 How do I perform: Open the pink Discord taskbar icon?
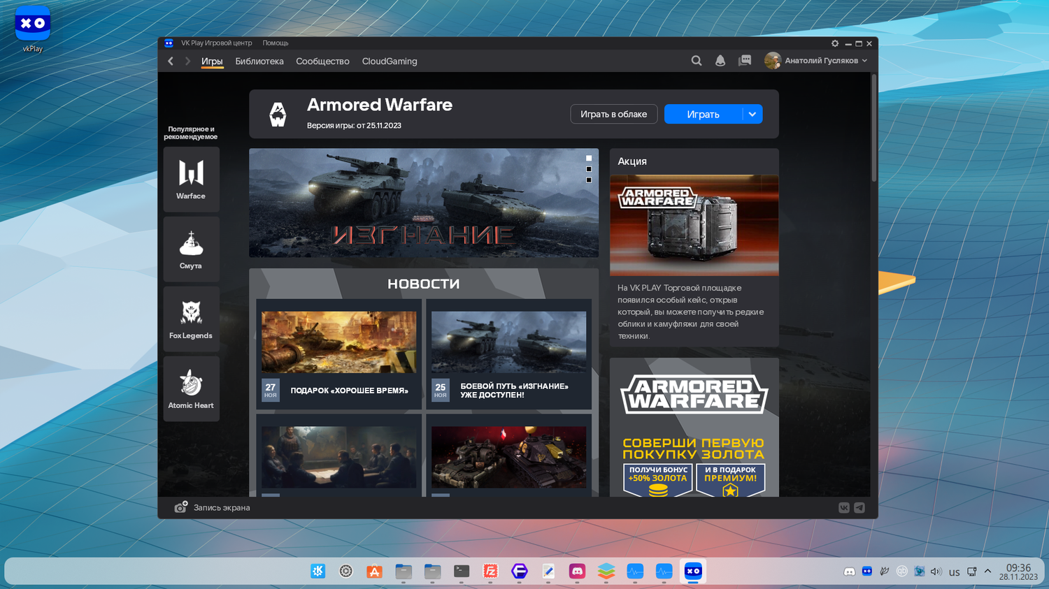577,572
